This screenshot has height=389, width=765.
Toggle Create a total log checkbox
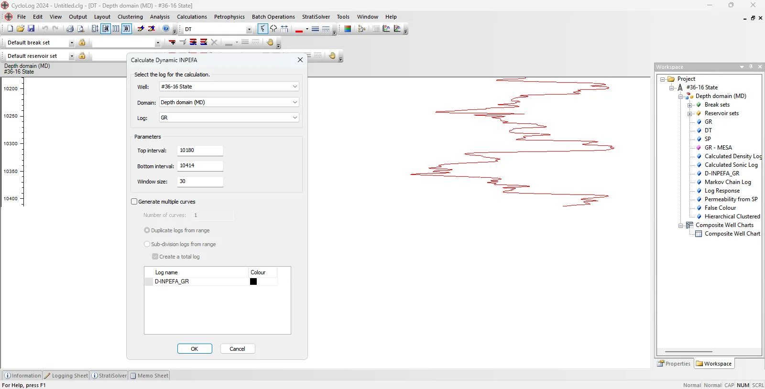[x=155, y=257]
